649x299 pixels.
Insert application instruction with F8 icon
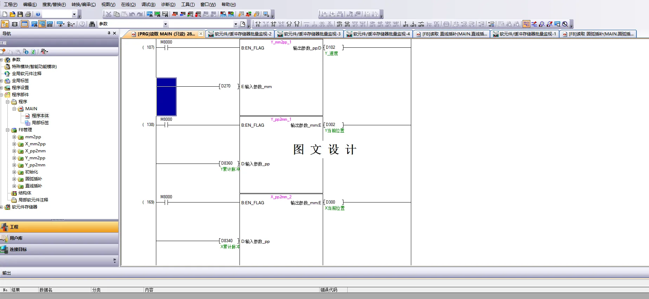[x=297, y=24]
